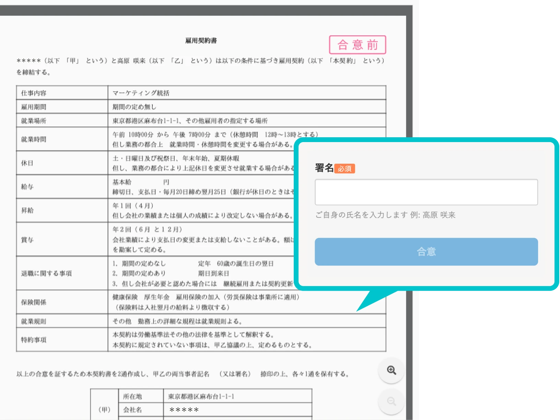This screenshot has height=420, width=560.
Task: Click the 特約事項 row label
Action: click(x=34, y=340)
